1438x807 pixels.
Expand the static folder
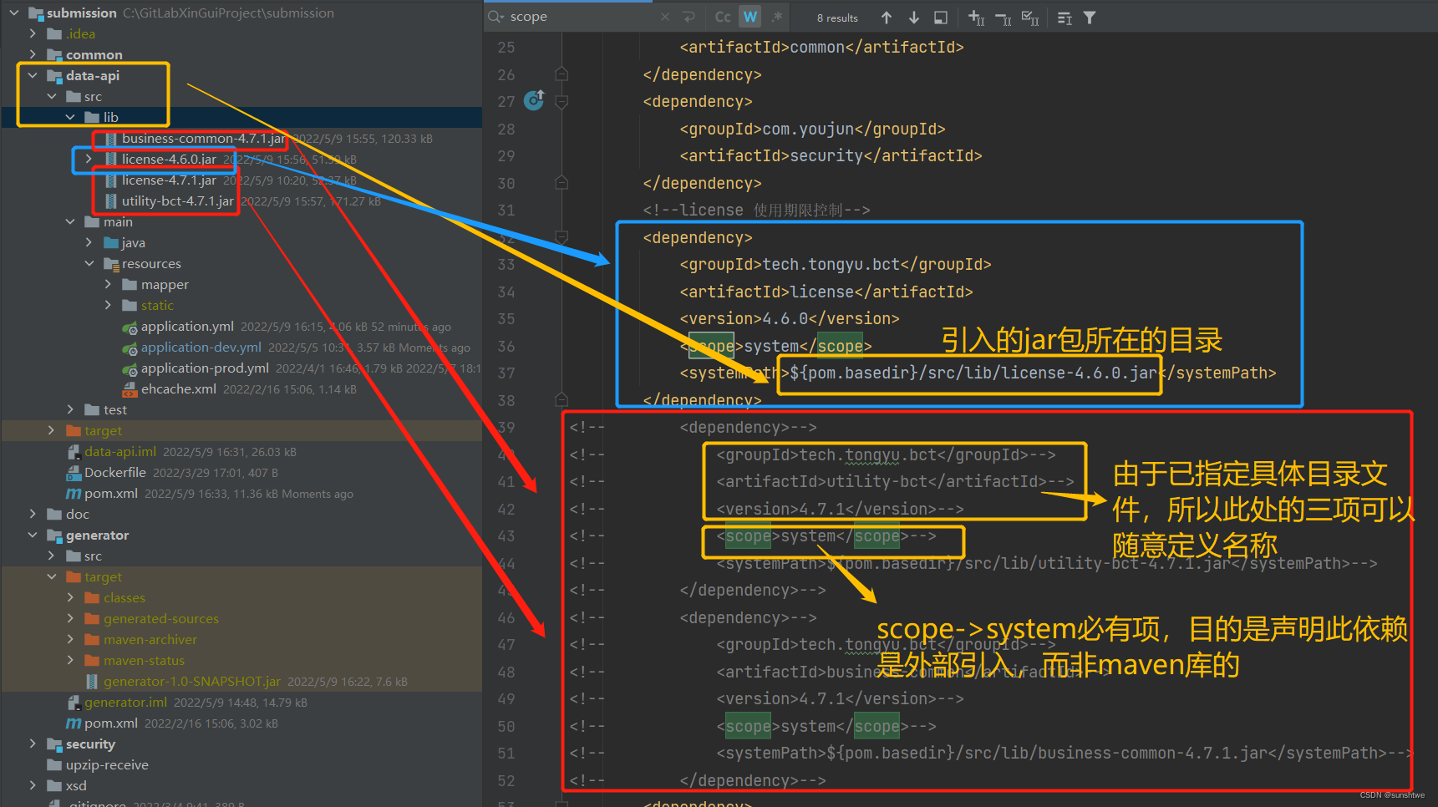coord(108,306)
